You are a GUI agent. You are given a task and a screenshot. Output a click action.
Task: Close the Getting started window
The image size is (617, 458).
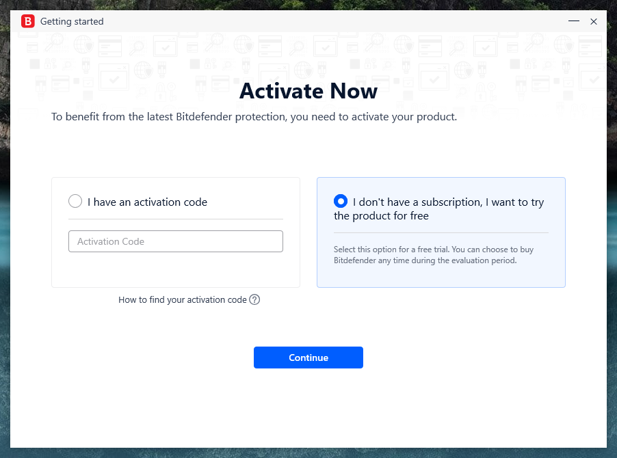click(x=594, y=21)
